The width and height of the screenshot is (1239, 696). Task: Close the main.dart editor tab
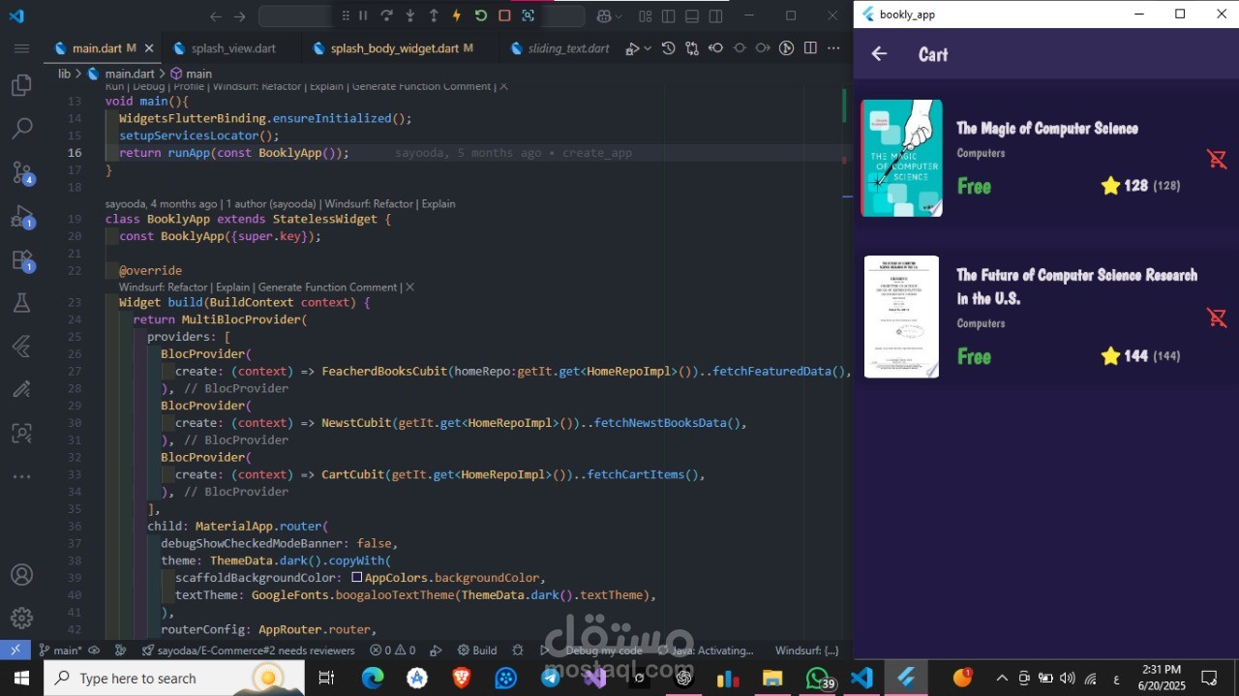point(149,48)
